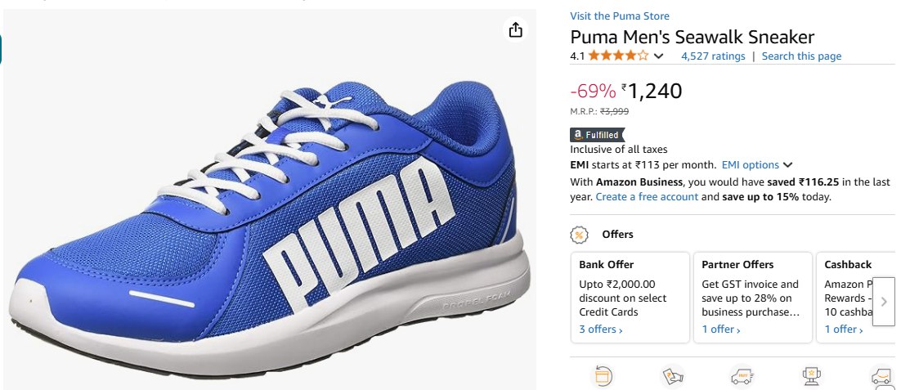View 1 offer under Partner Offers
901x390 pixels.
tap(720, 329)
